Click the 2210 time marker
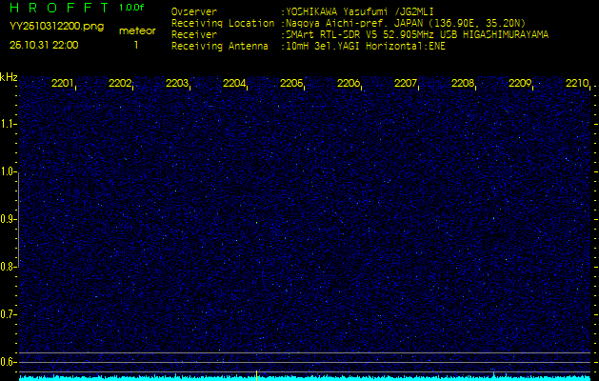This screenshot has height=381, width=599. (577, 84)
